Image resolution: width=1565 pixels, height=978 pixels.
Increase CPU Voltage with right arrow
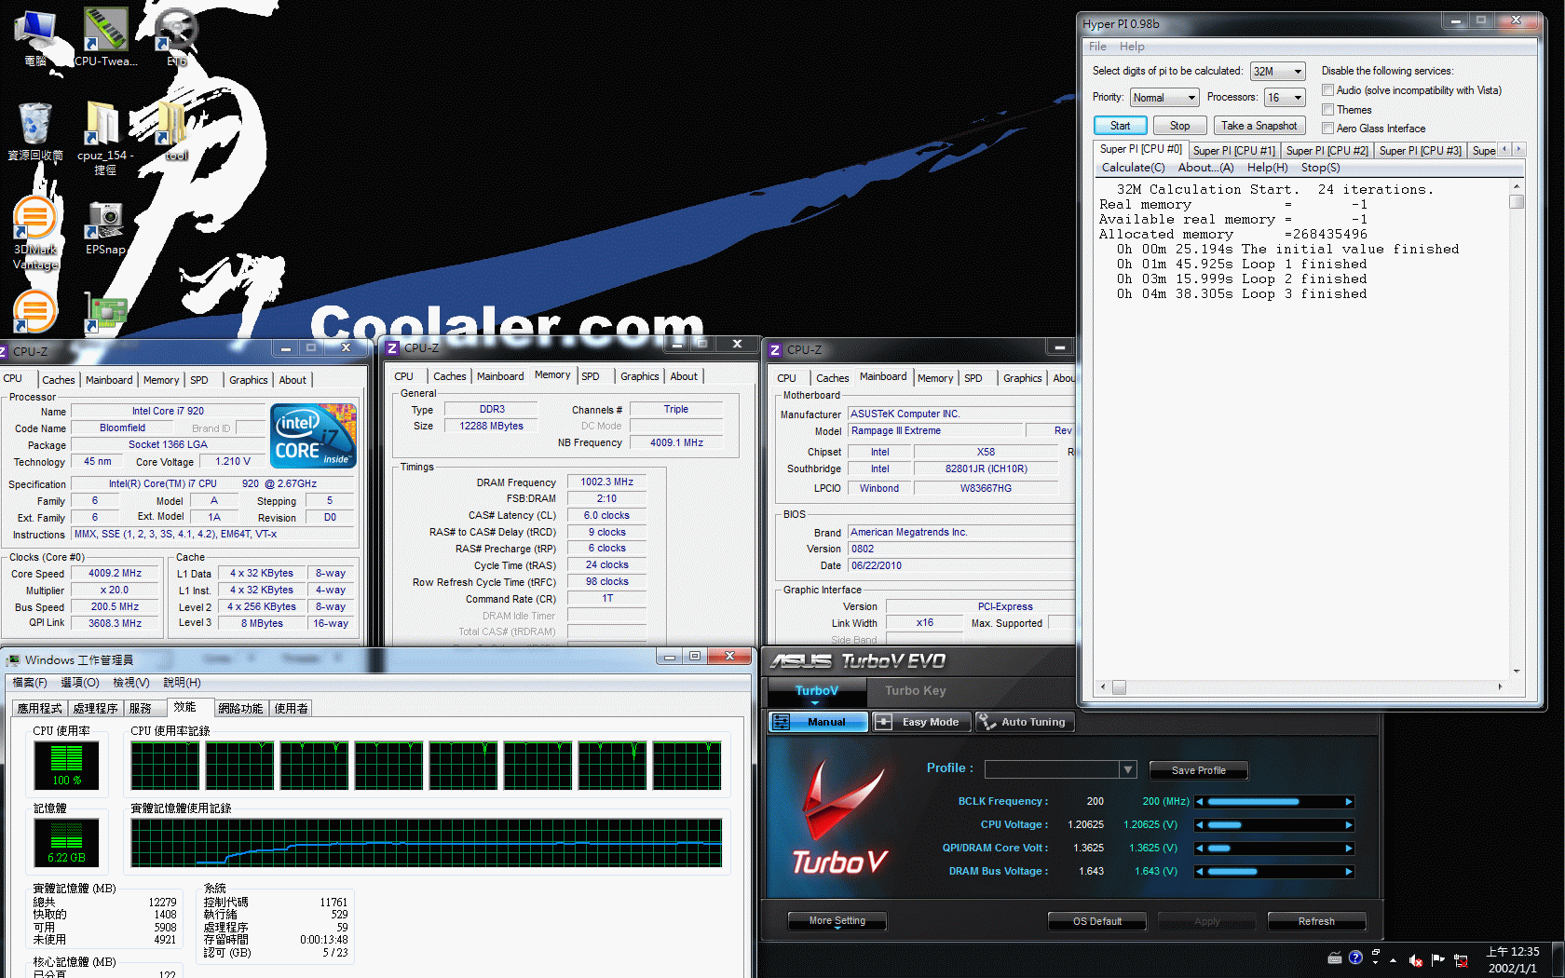(x=1348, y=825)
